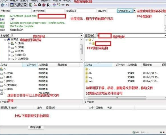Toggle the local directory tree view
The image size is (166, 135).
[16, 5]
